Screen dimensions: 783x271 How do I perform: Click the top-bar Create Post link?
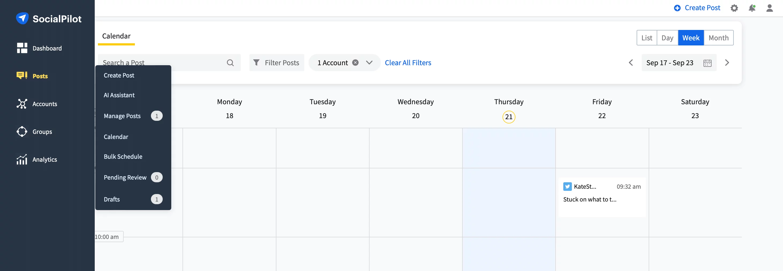[702, 8]
